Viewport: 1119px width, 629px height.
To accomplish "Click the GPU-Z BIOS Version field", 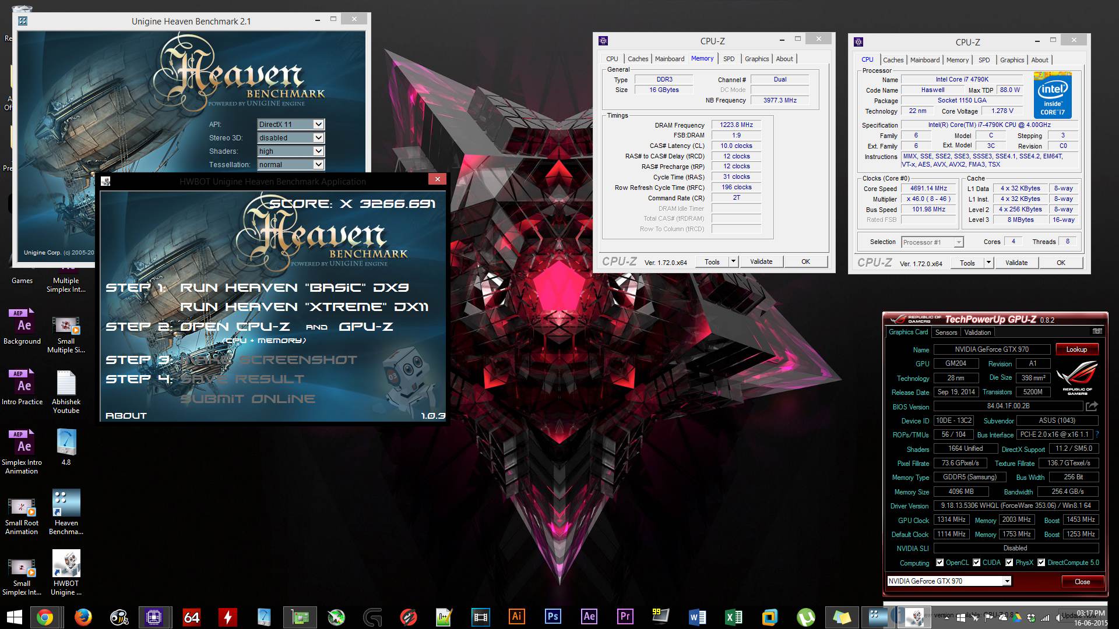I will [1008, 406].
